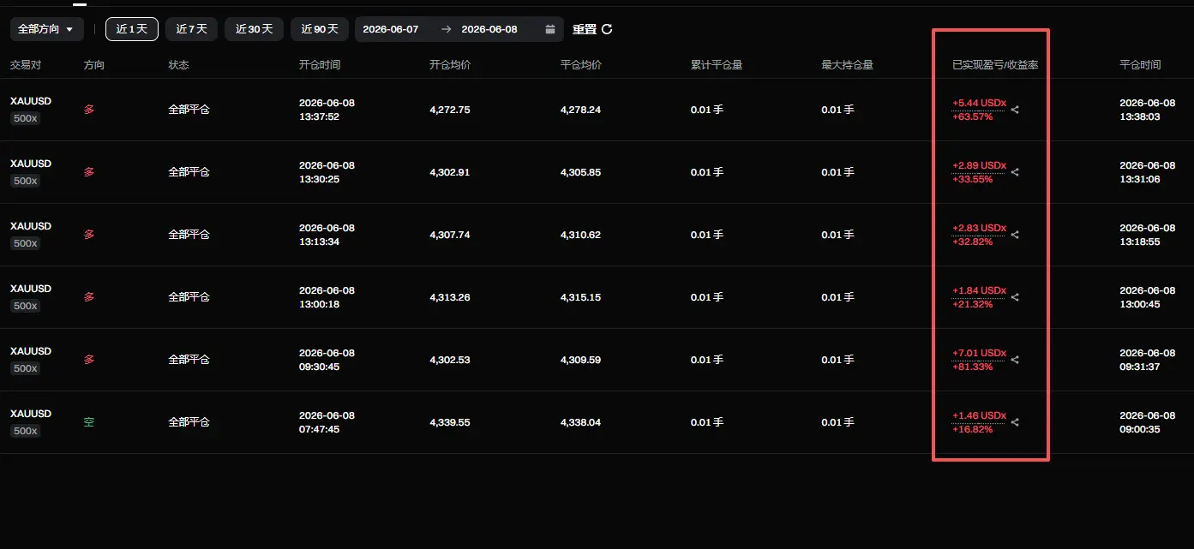Click start date field 2026-06-07

[x=391, y=29]
